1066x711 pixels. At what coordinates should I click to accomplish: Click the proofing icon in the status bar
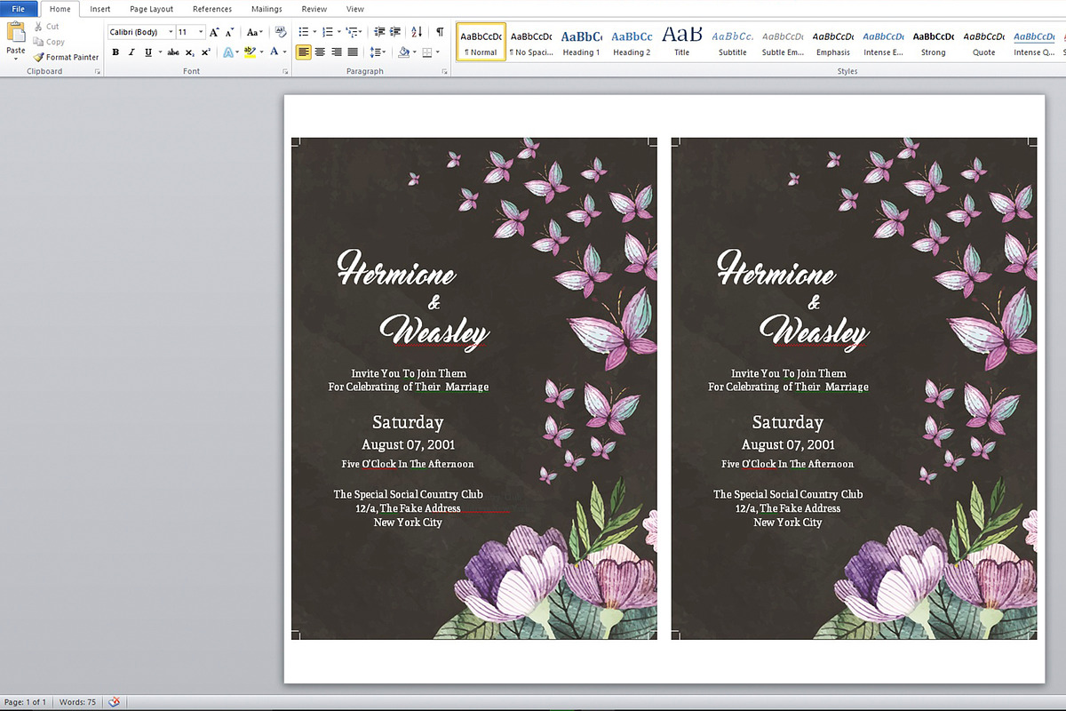114,702
